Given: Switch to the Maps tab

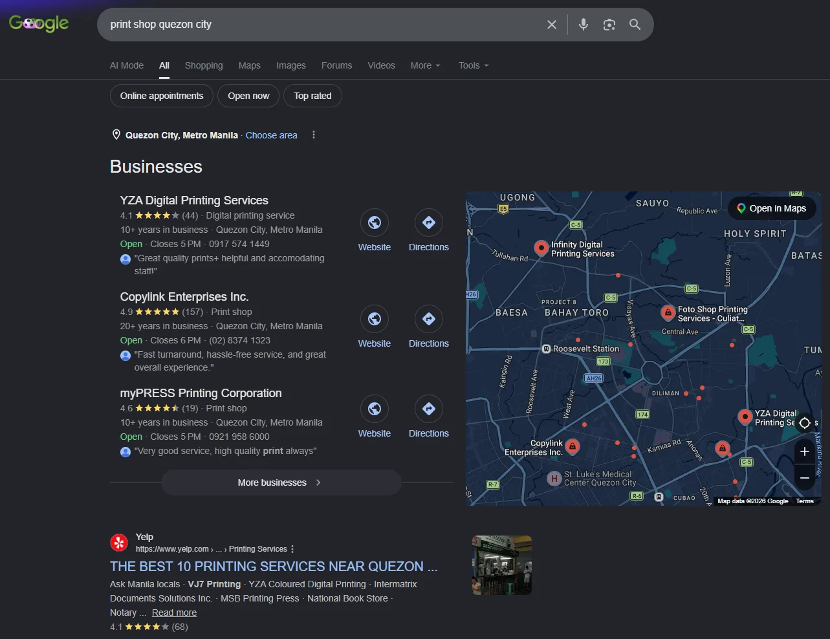Looking at the screenshot, I should [249, 65].
